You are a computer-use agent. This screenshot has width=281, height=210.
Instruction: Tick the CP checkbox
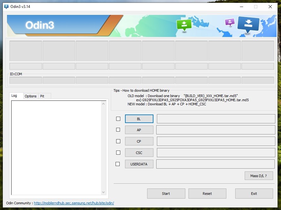118,141
